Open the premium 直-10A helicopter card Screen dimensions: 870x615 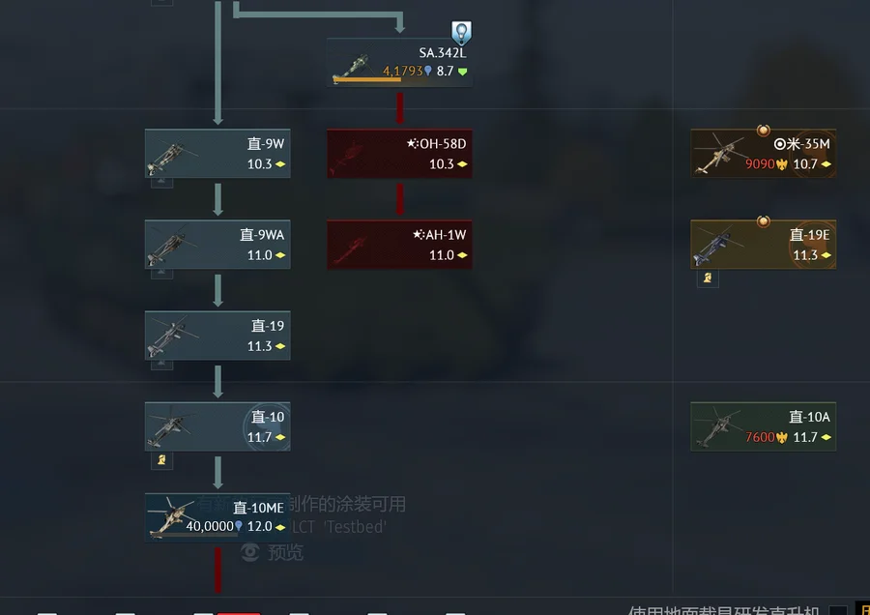pos(763,426)
